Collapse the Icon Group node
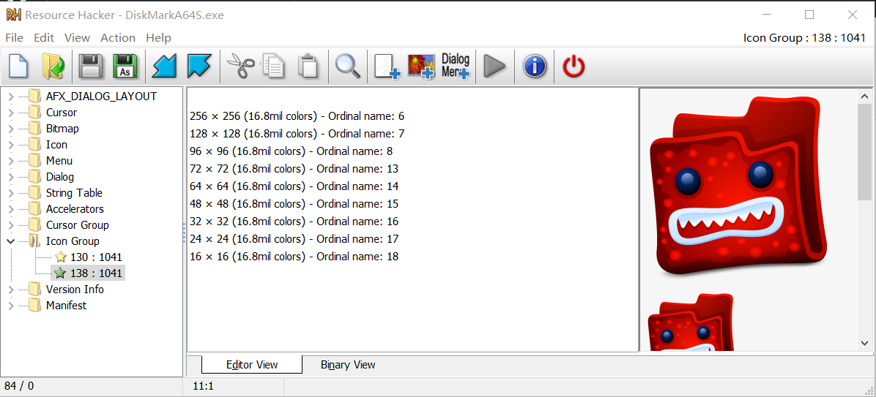This screenshot has width=876, height=397. 11,241
